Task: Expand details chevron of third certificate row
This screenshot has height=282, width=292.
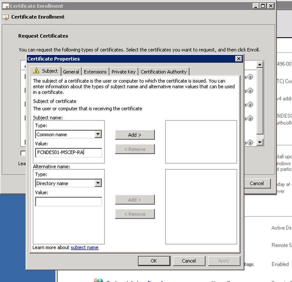Action: pos(250,104)
